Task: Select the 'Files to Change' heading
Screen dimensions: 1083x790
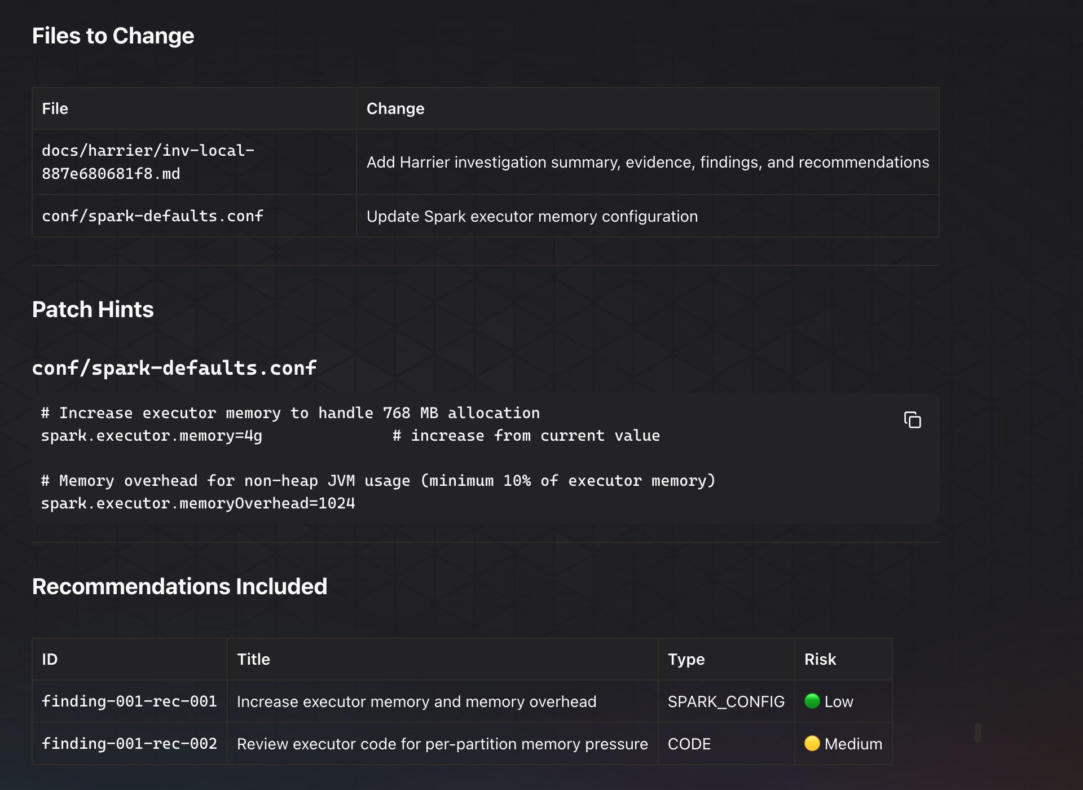Action: point(113,36)
